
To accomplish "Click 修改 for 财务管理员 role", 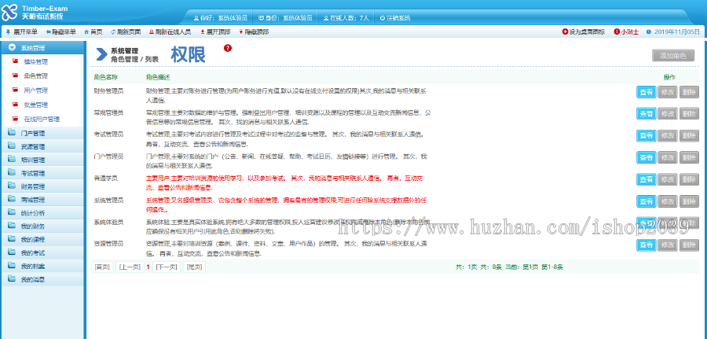I will 667,92.
